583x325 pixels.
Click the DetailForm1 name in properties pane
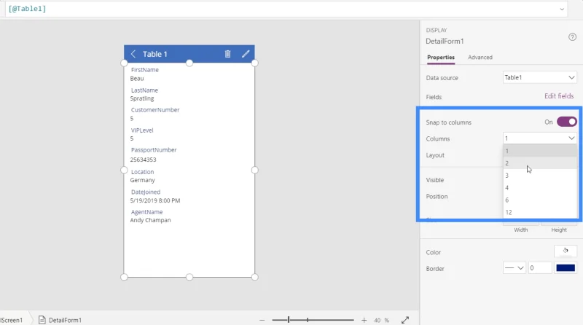[445, 42]
